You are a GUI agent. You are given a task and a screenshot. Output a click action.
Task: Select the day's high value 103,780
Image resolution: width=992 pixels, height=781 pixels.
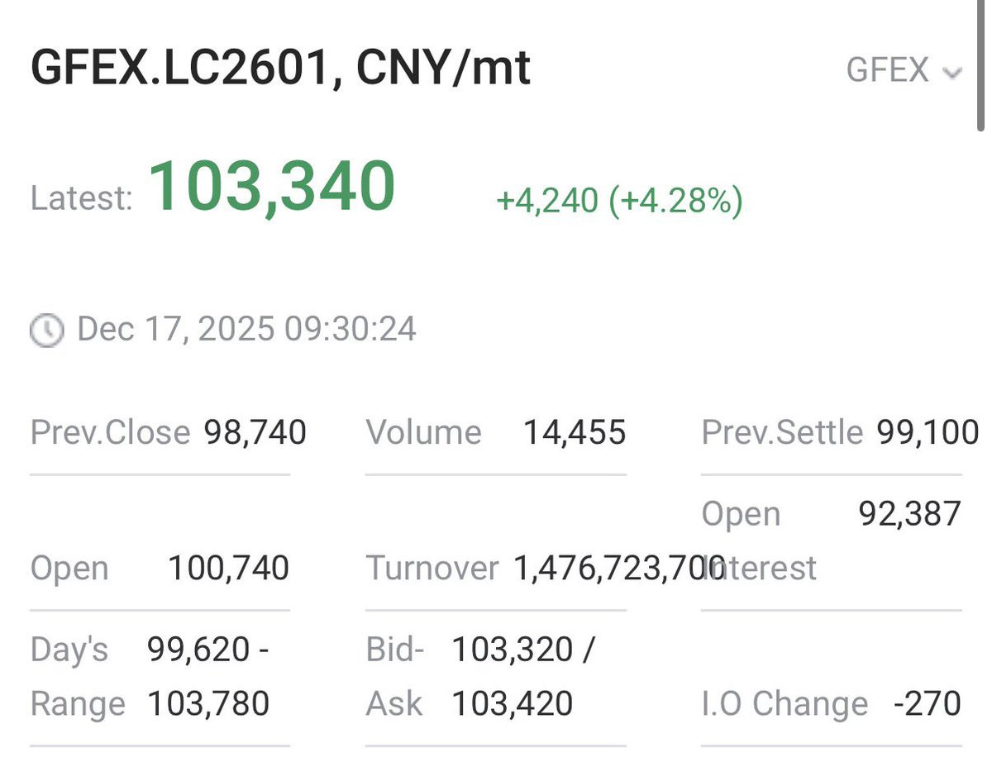click(x=208, y=704)
